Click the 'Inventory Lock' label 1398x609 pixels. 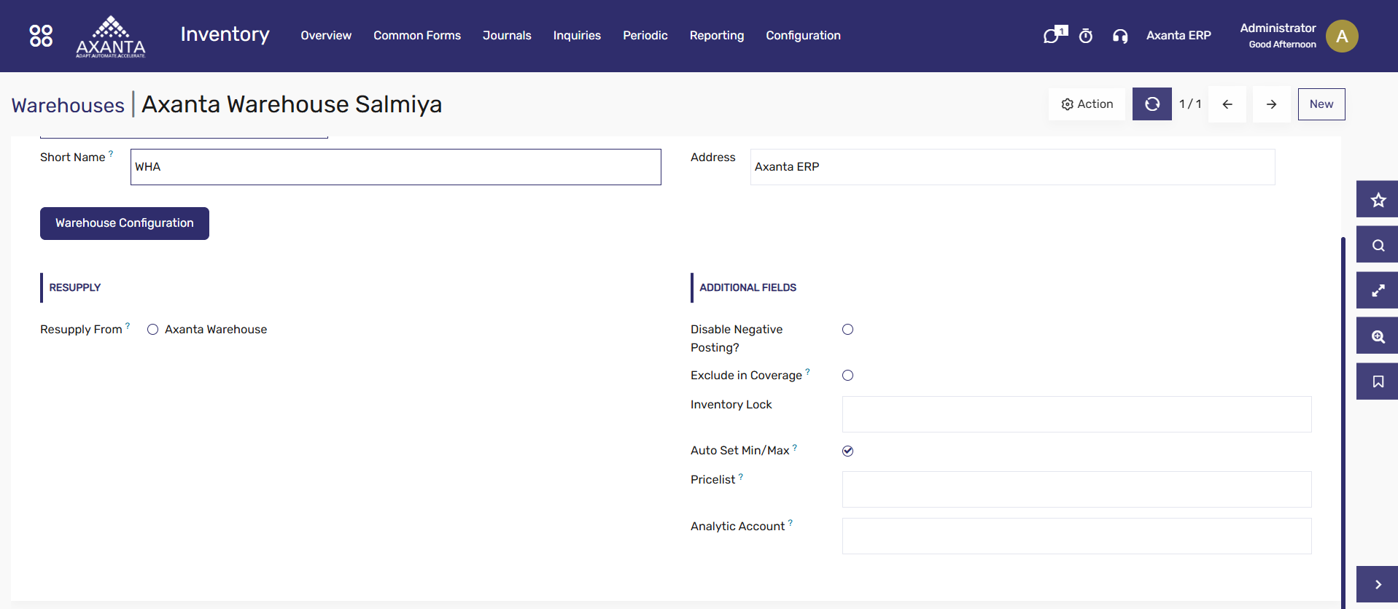click(x=731, y=405)
